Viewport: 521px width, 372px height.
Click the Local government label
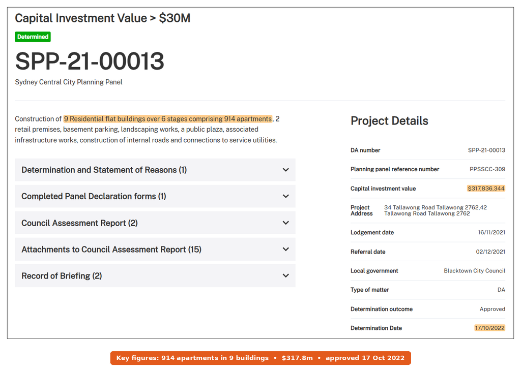374,271
